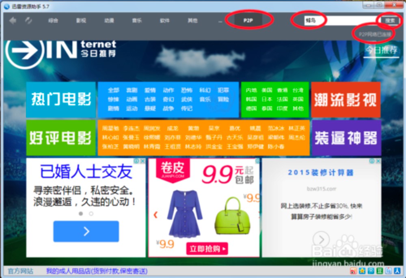Click the red left arrow on 卷皮 ad

tap(155, 215)
